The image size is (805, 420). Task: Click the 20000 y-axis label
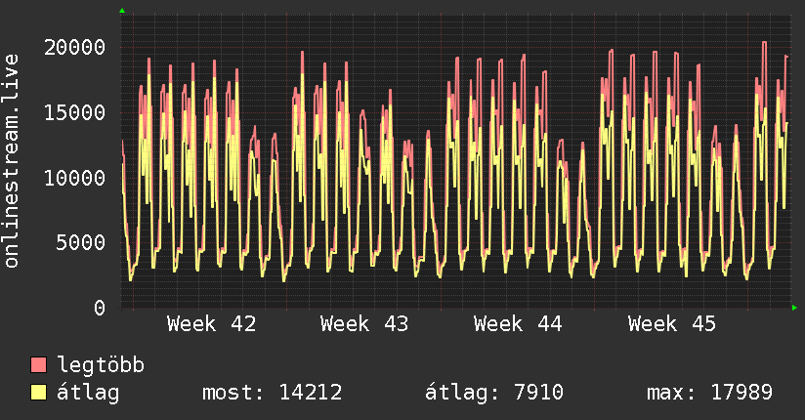[74, 48]
